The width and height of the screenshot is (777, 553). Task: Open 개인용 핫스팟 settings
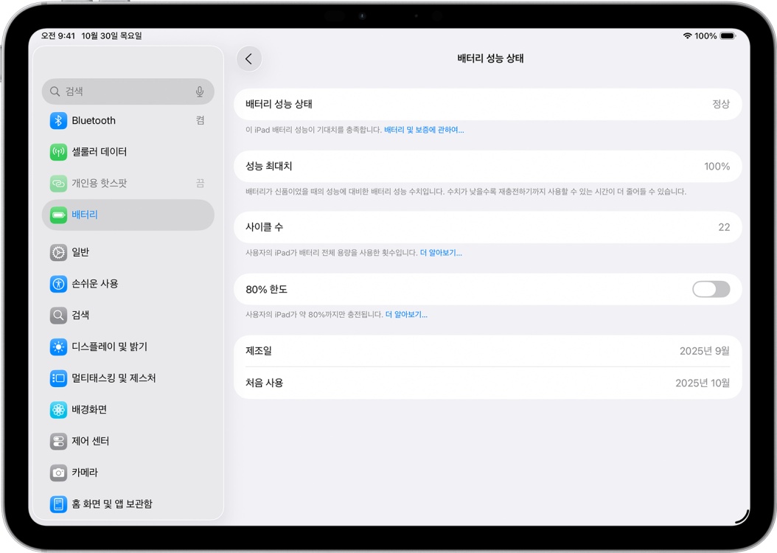[x=128, y=184]
